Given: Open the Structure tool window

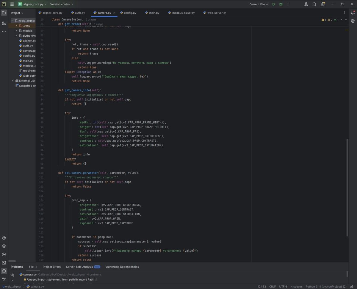Looking at the screenshot, I should [4, 23].
